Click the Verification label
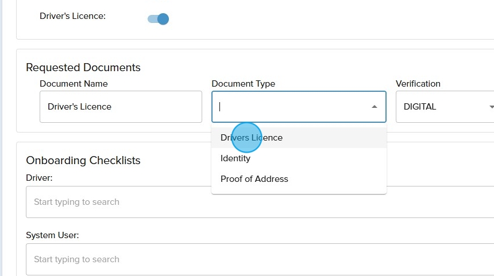494x276 pixels. 418,84
